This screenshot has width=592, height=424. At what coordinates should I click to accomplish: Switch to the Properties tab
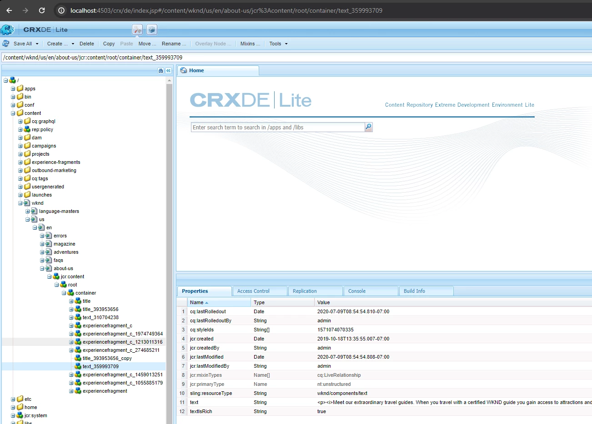pyautogui.click(x=204, y=291)
